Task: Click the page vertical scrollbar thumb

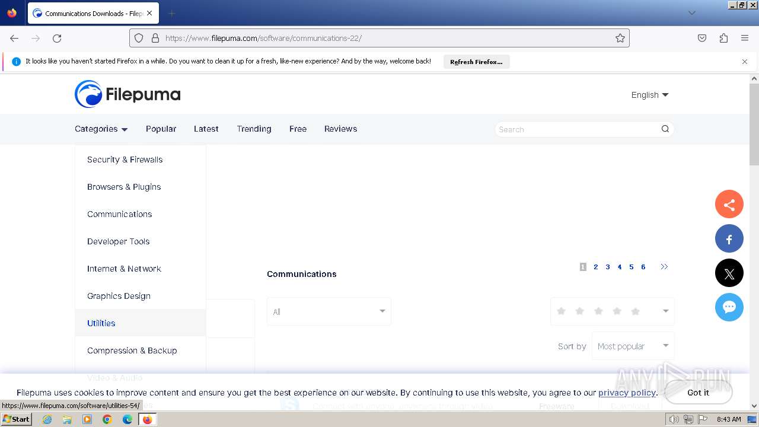Action: point(754,125)
